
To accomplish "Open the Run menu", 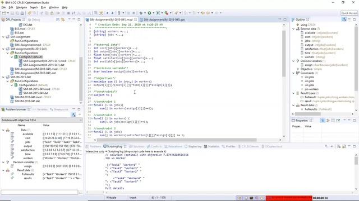I will [x=43, y=7].
